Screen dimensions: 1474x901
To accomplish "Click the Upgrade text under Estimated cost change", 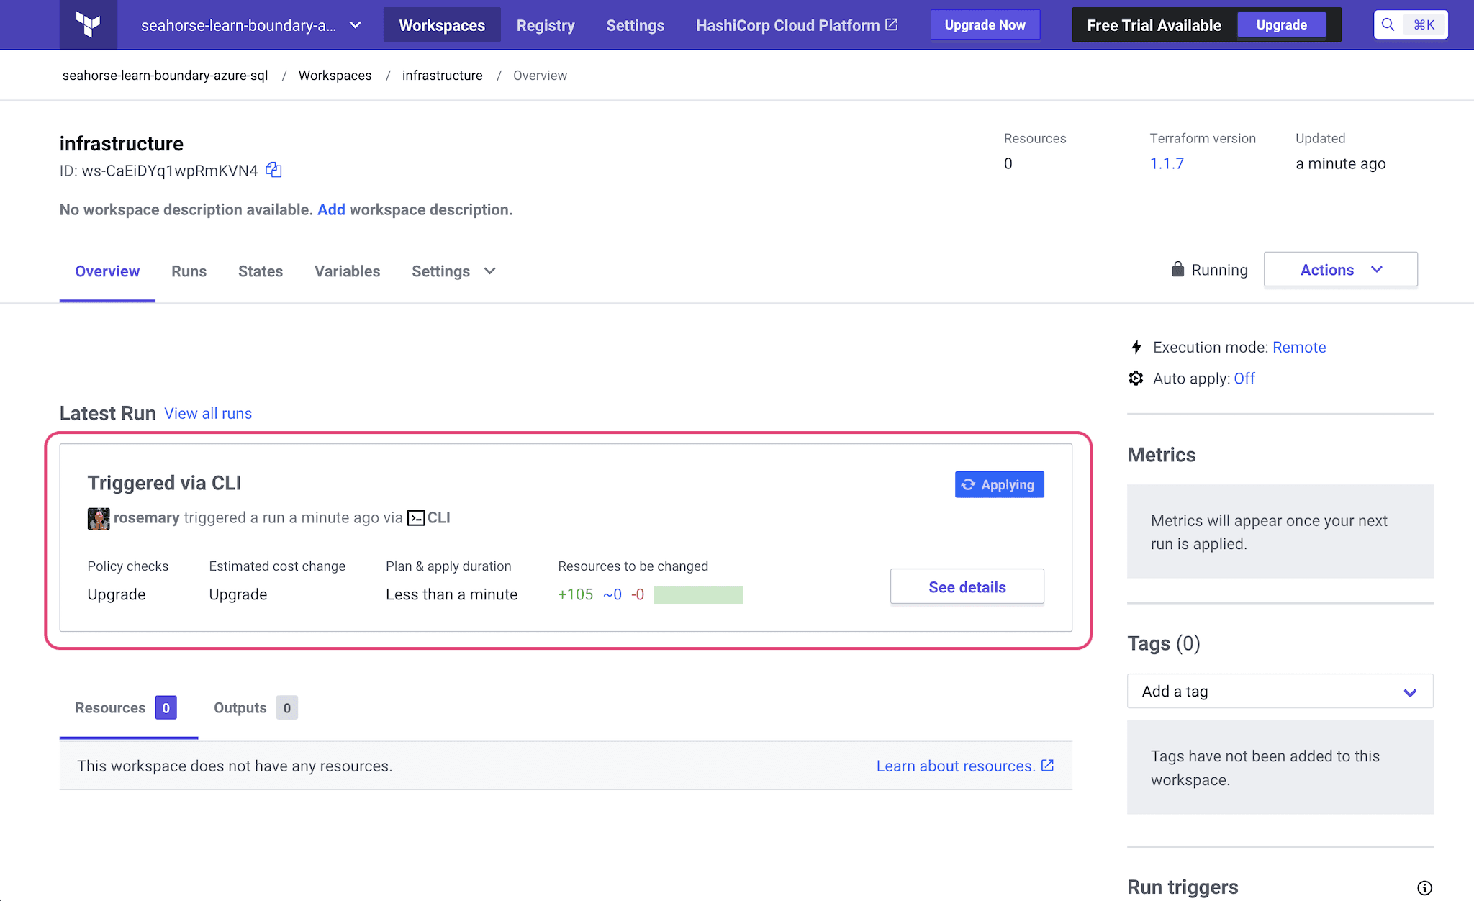I will [x=238, y=594].
